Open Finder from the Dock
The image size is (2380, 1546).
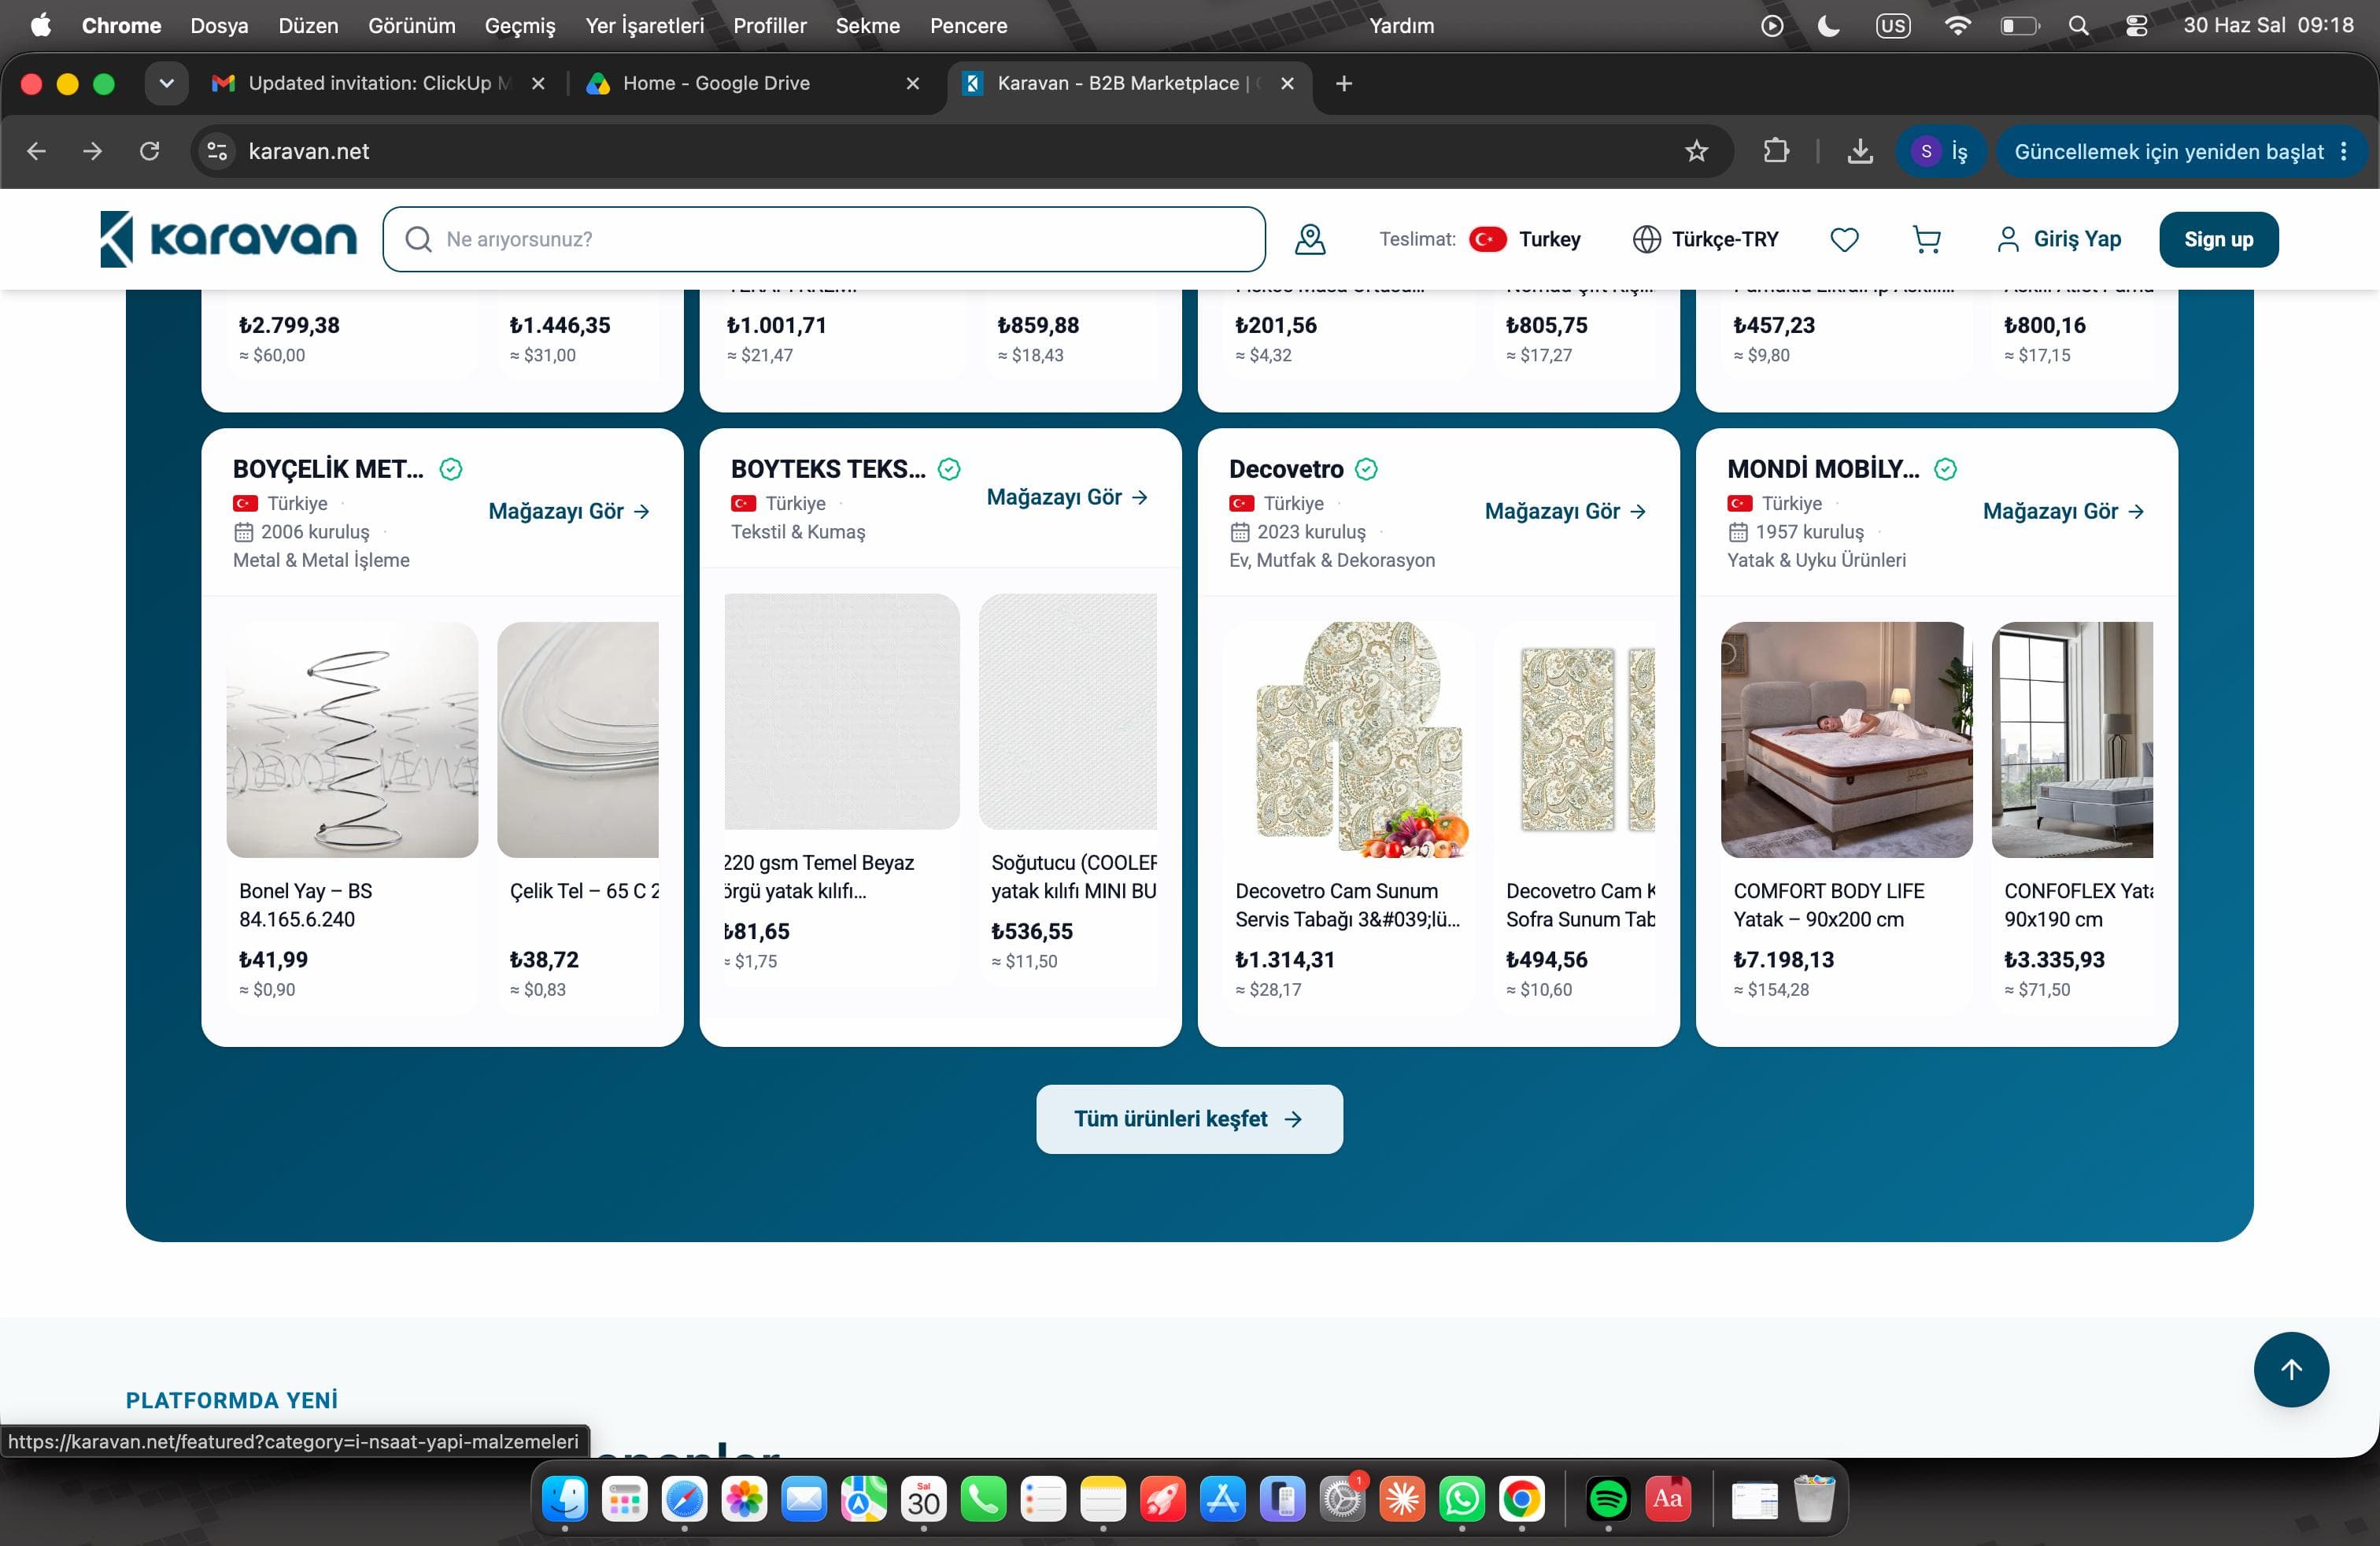[x=565, y=1499]
